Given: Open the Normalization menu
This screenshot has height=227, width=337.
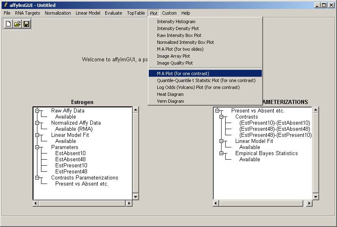Looking at the screenshot, I should tap(58, 13).
